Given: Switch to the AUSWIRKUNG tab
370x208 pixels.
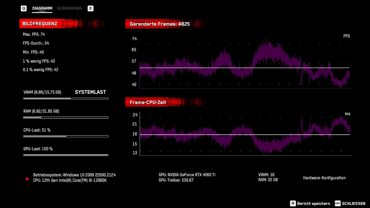Looking at the screenshot, I should coord(69,8).
